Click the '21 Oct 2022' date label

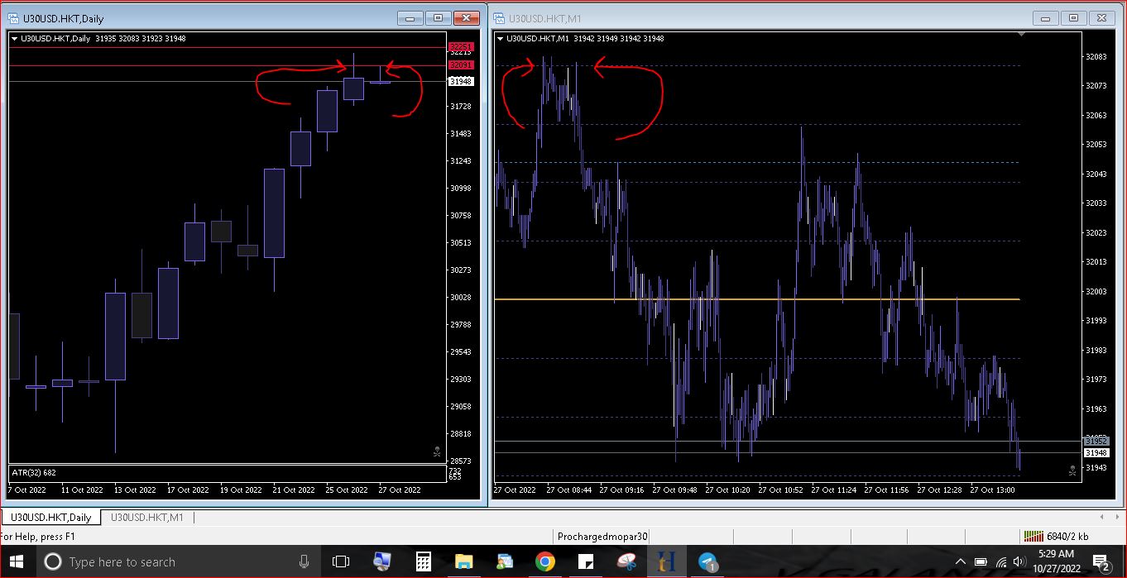click(293, 490)
